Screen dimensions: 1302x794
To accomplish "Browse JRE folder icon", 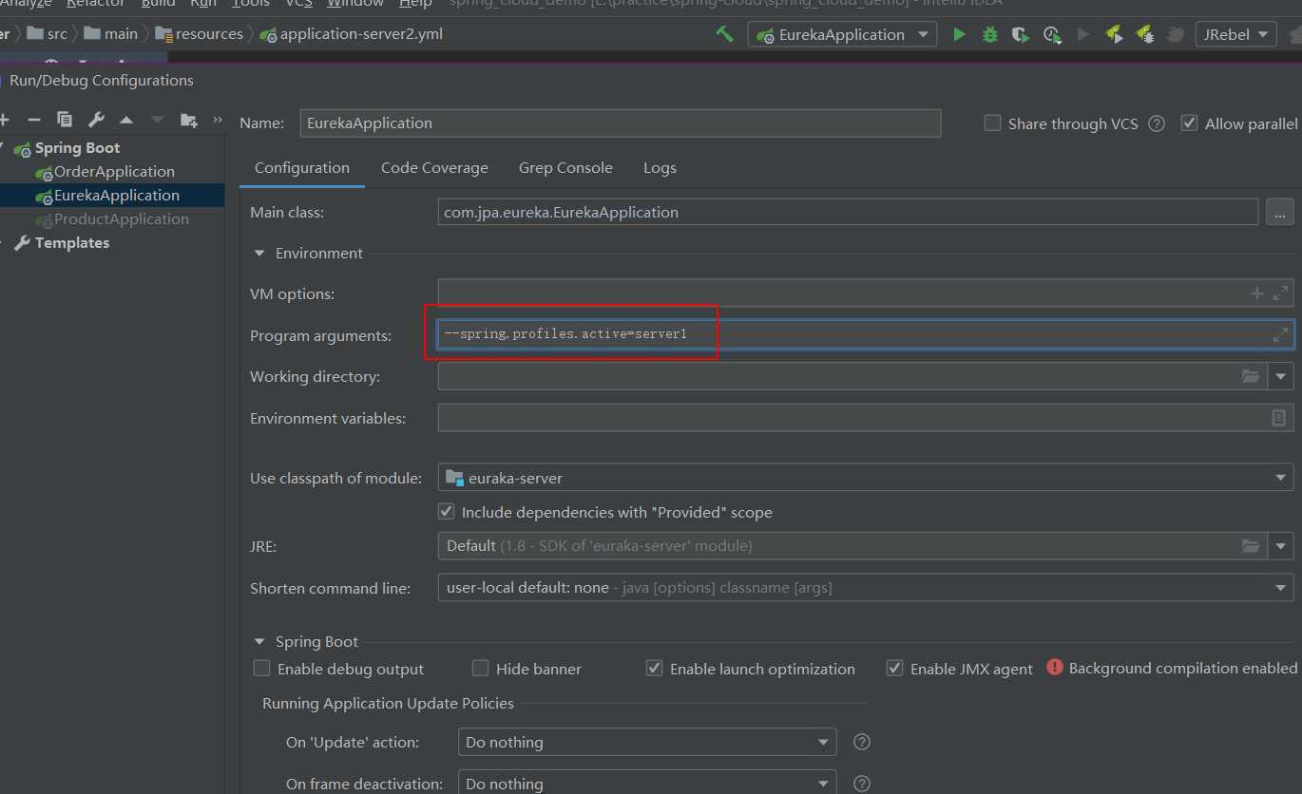I will coord(1251,546).
